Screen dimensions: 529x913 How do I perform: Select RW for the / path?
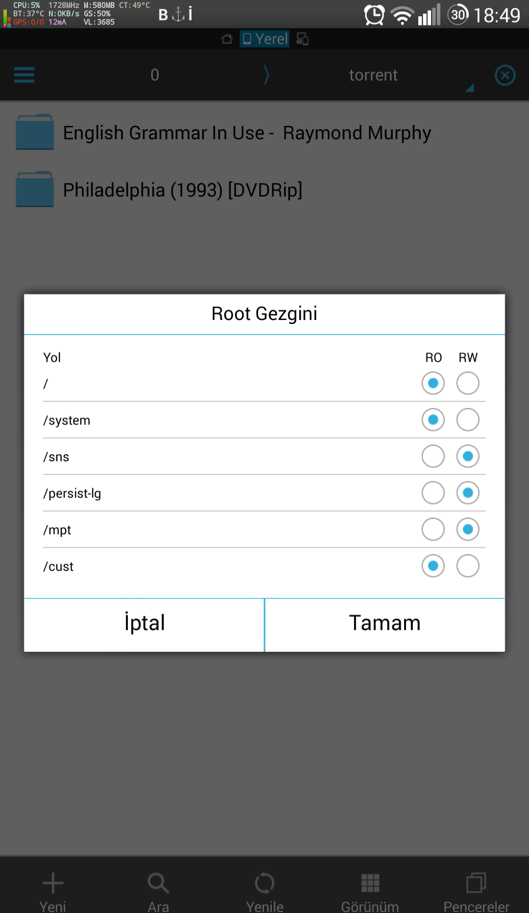point(468,383)
